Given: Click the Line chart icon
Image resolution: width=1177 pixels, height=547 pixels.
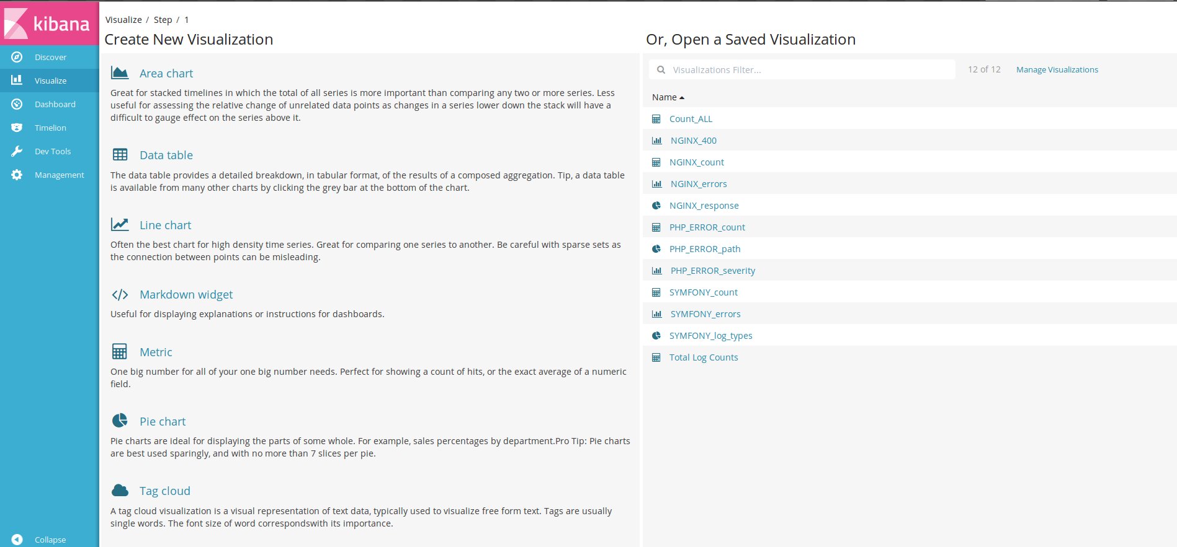Looking at the screenshot, I should (120, 224).
